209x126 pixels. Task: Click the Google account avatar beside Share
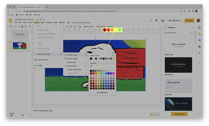point(198,20)
